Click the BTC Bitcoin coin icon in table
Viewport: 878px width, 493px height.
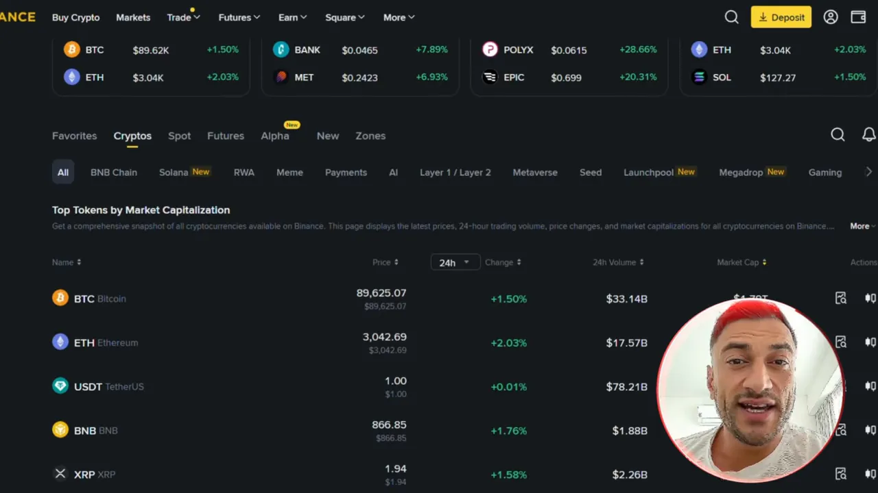(60, 298)
